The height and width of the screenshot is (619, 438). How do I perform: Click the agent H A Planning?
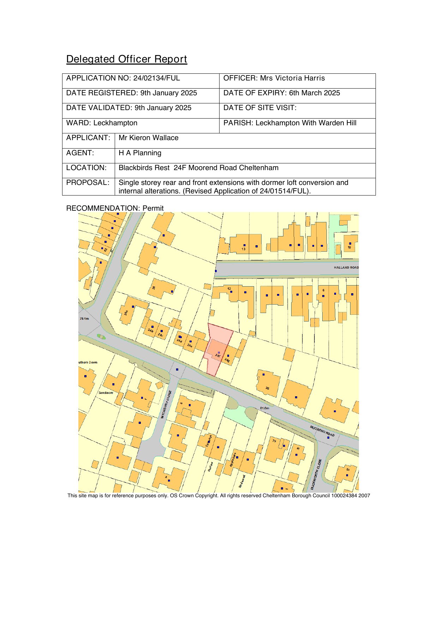tap(140, 153)
